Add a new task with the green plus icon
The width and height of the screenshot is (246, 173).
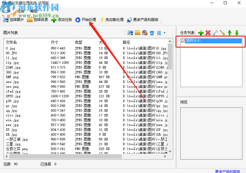pos(201,32)
